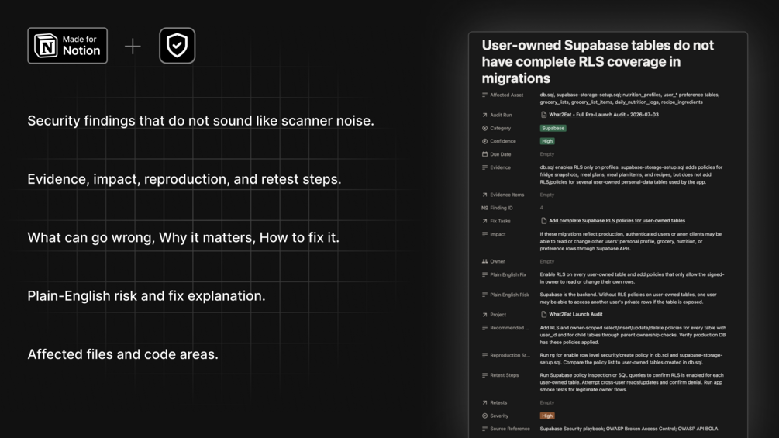Click the Finding ID number icon
This screenshot has width=779, height=438.
[x=484, y=208]
